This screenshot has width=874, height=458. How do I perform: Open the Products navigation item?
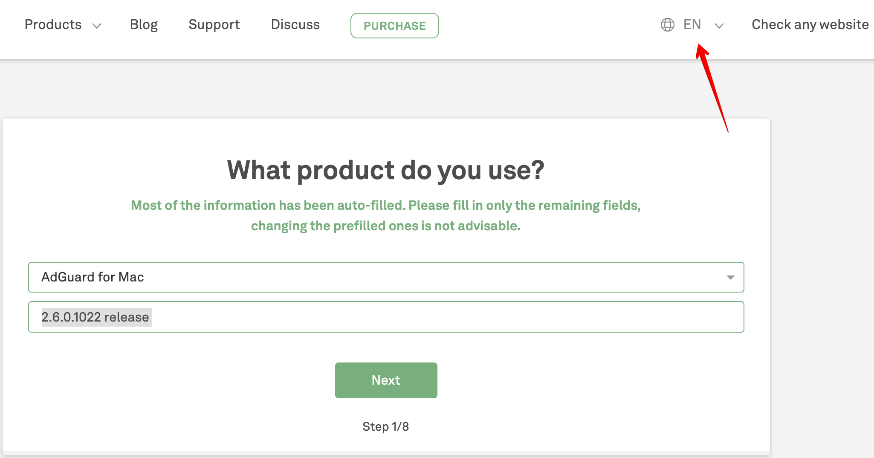click(53, 25)
